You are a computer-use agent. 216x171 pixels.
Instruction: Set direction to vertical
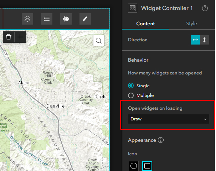[x=204, y=40]
